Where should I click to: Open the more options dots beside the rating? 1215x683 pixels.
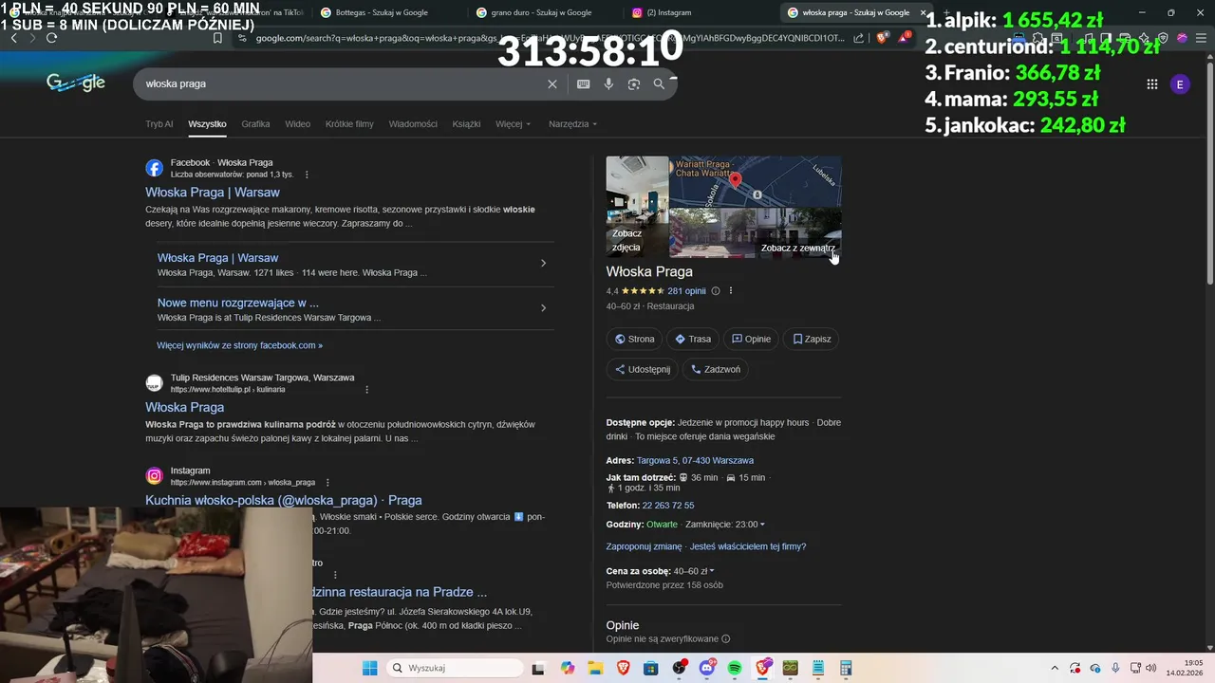(730, 291)
